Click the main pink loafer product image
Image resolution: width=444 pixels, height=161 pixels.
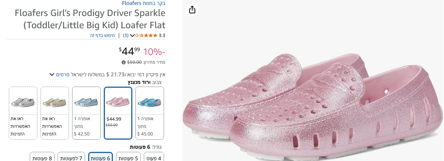click(x=313, y=103)
